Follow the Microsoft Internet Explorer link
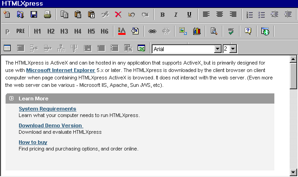 tap(61, 70)
